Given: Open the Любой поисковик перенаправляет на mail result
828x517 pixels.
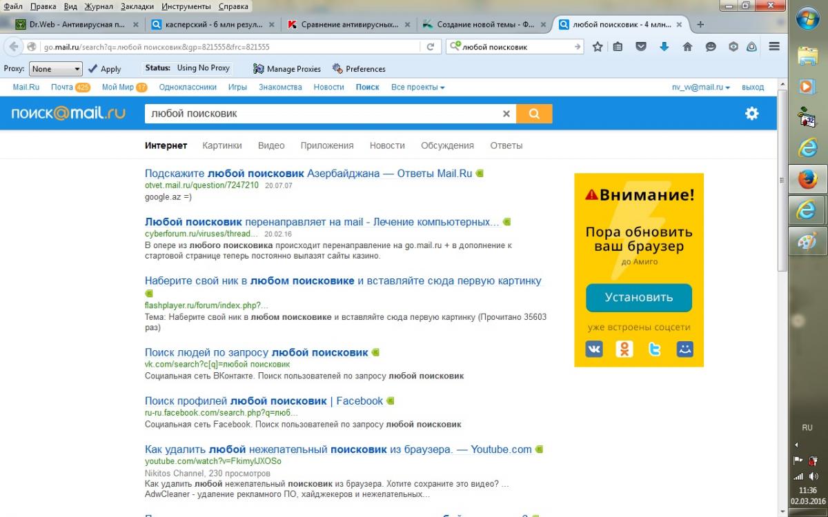Looking at the screenshot, I should (x=322, y=222).
